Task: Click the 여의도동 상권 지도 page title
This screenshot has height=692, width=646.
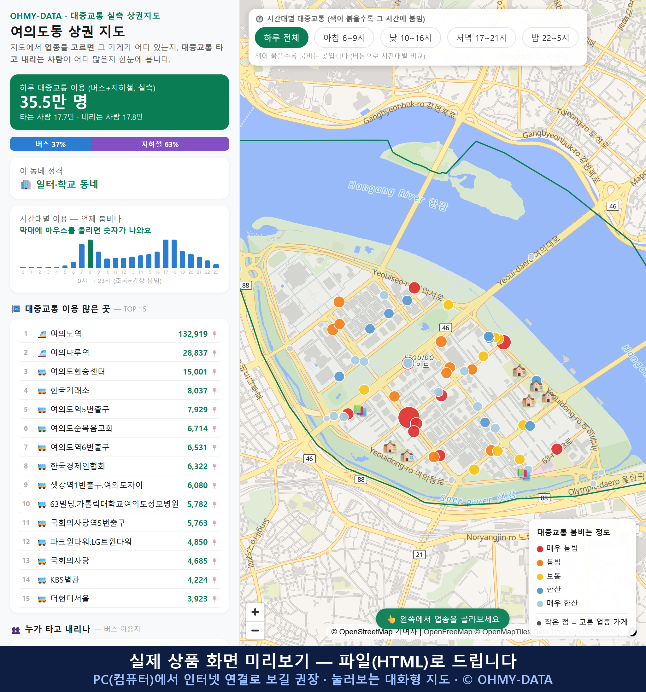Action: [x=68, y=31]
